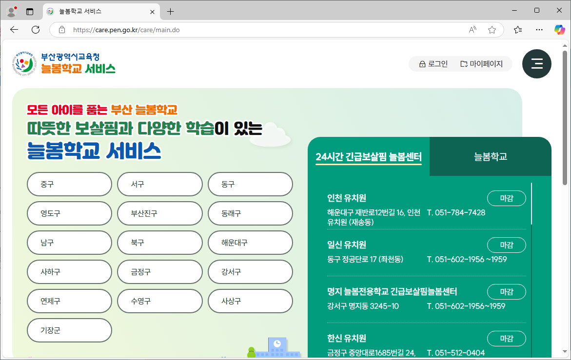Click the favorites star in the address bar

click(492, 30)
